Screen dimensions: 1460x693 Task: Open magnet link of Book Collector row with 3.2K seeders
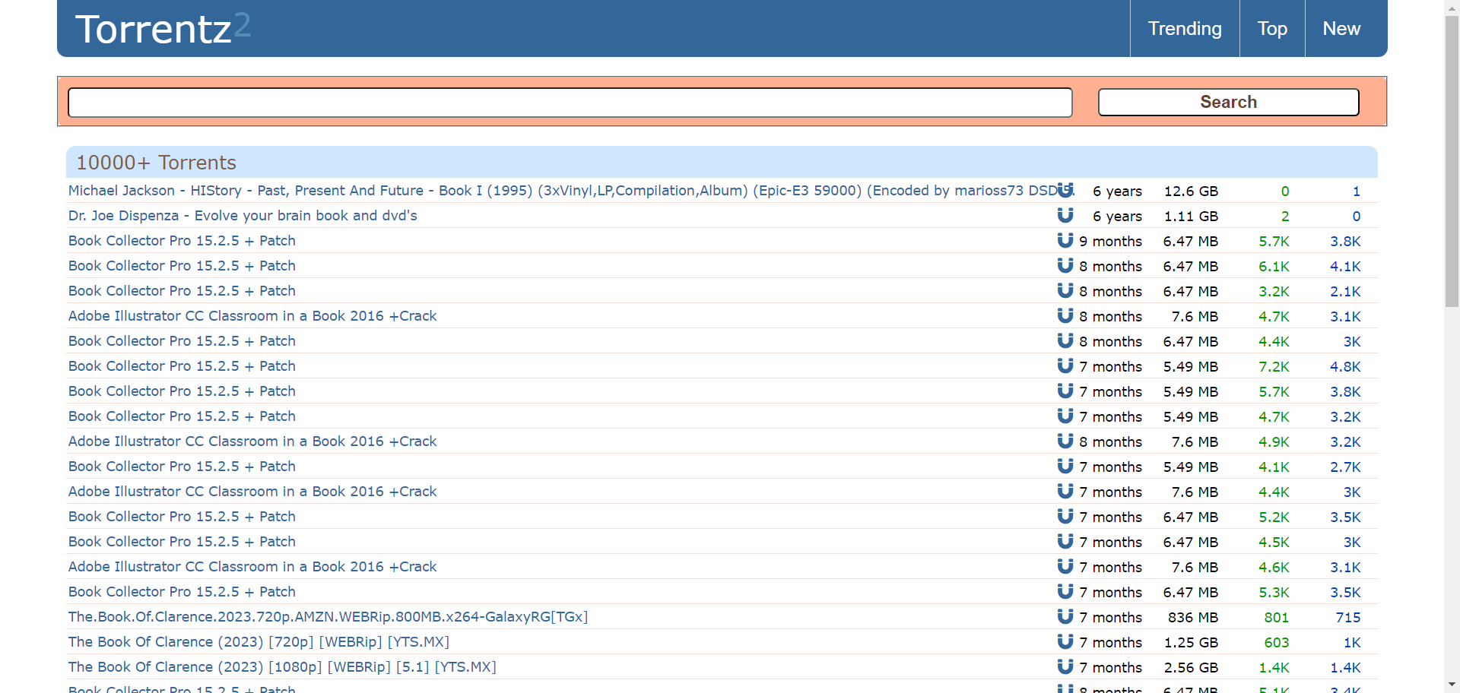pos(1065,290)
